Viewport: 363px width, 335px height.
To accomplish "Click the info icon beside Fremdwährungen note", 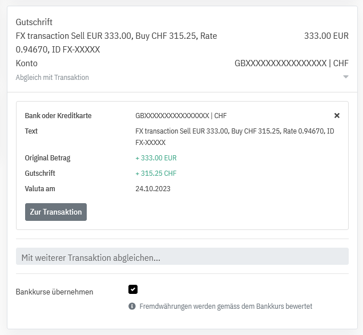I will click(x=132, y=306).
